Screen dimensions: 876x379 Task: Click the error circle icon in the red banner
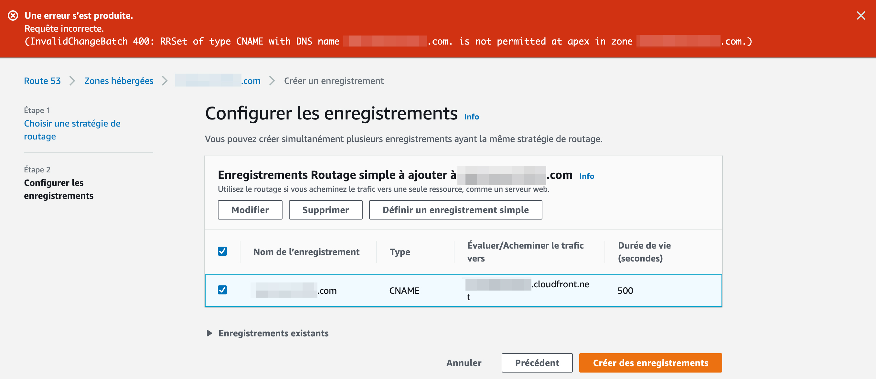point(13,15)
